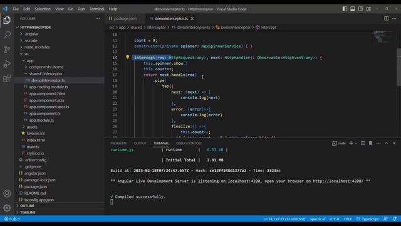Toggle the bottom panel layout icon
401x226 pixels.
(353, 9)
